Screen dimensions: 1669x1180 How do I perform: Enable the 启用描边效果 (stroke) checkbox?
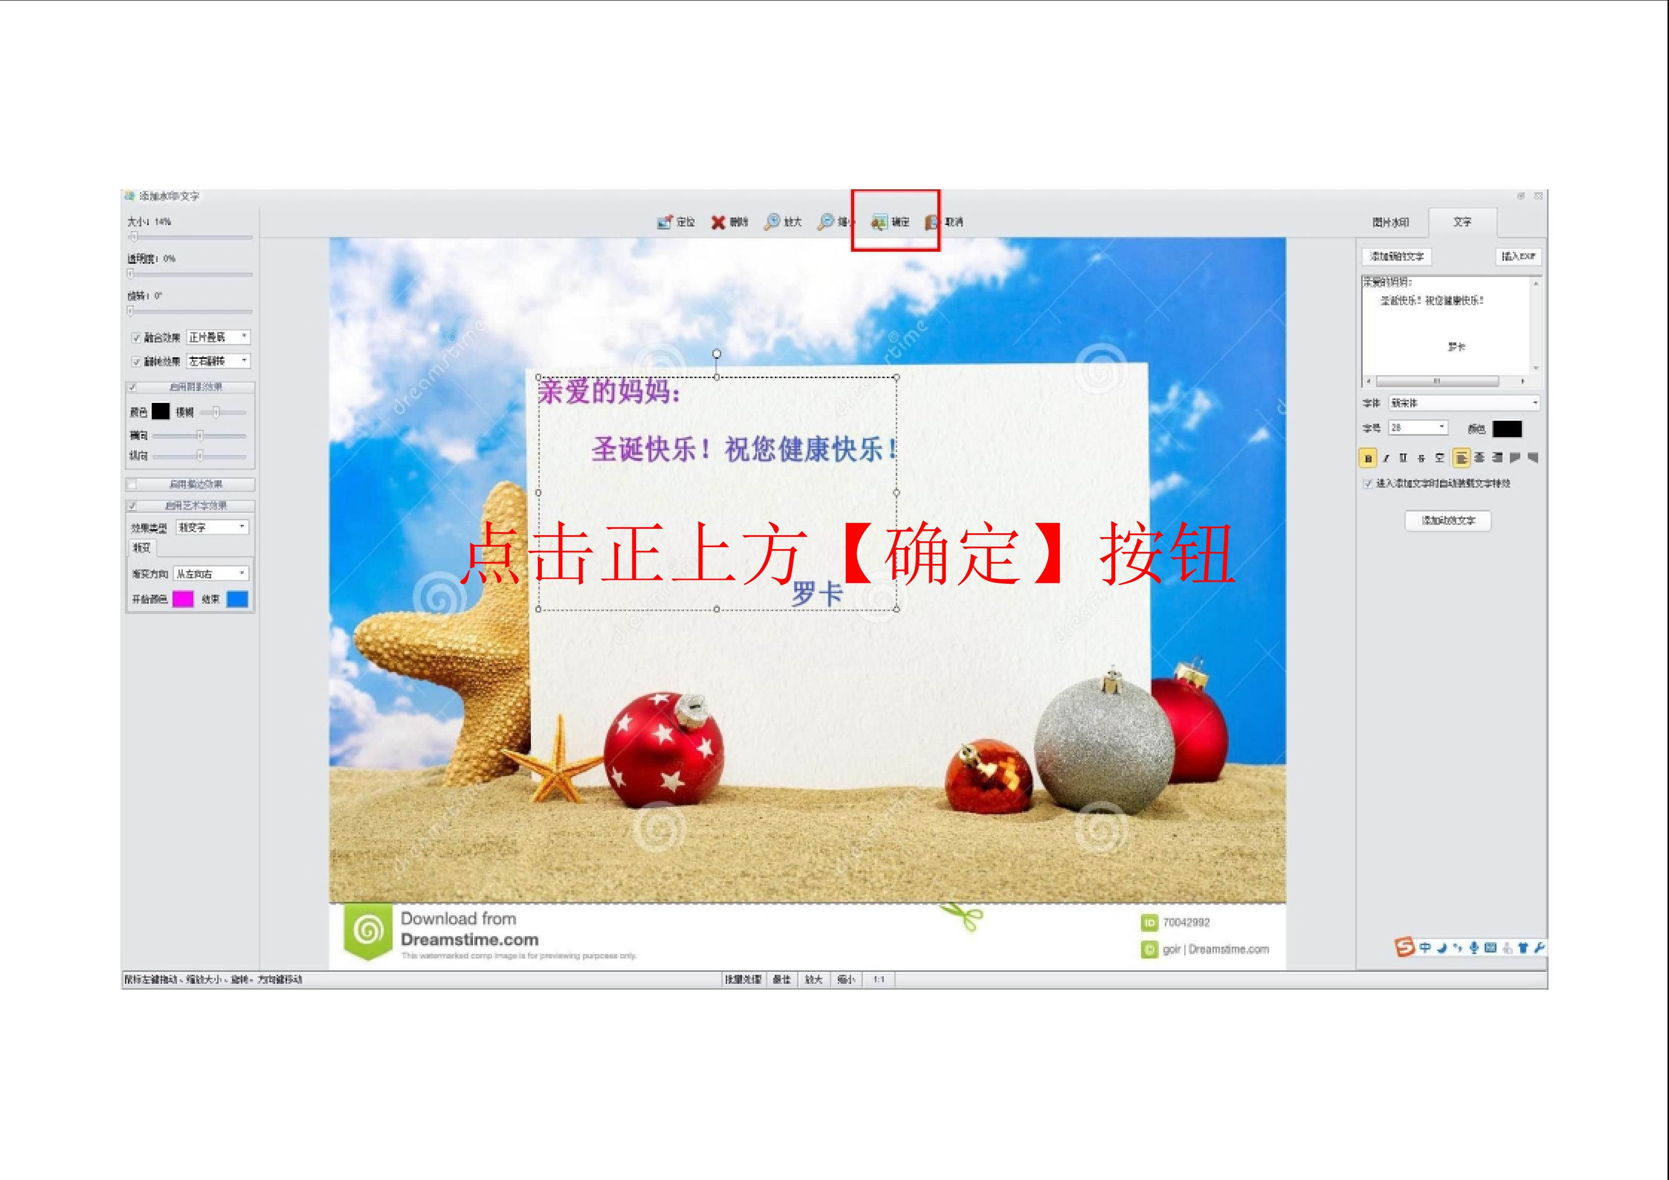pyautogui.click(x=132, y=484)
